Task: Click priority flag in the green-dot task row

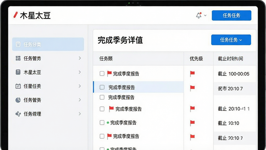Action: pyautogui.click(x=192, y=123)
